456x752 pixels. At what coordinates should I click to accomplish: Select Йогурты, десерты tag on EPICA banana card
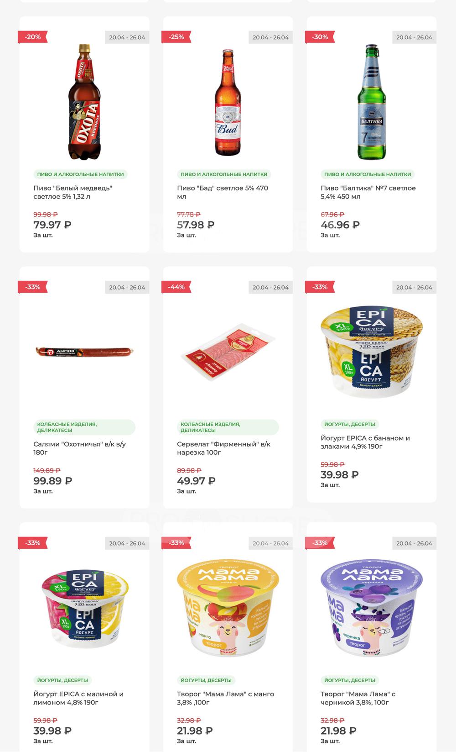click(350, 424)
